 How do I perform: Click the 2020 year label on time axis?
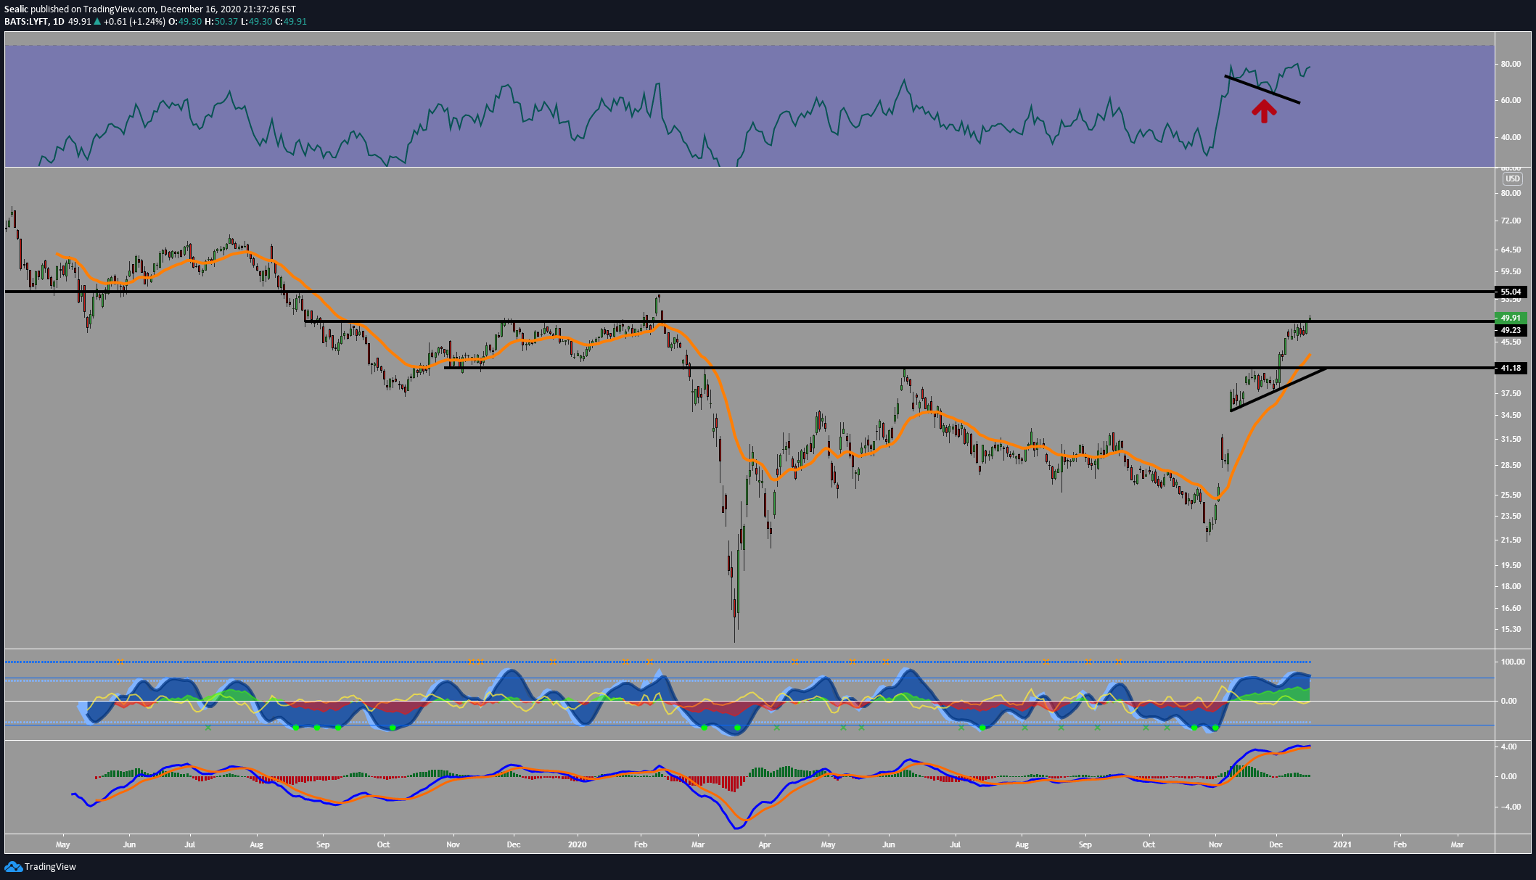coord(577,844)
